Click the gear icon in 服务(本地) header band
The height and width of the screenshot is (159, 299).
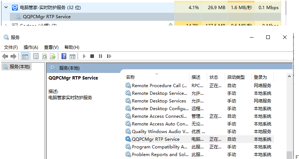click(x=53, y=68)
